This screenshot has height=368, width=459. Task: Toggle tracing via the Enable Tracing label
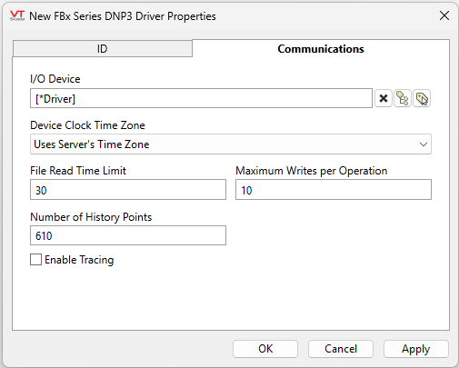pos(79,260)
